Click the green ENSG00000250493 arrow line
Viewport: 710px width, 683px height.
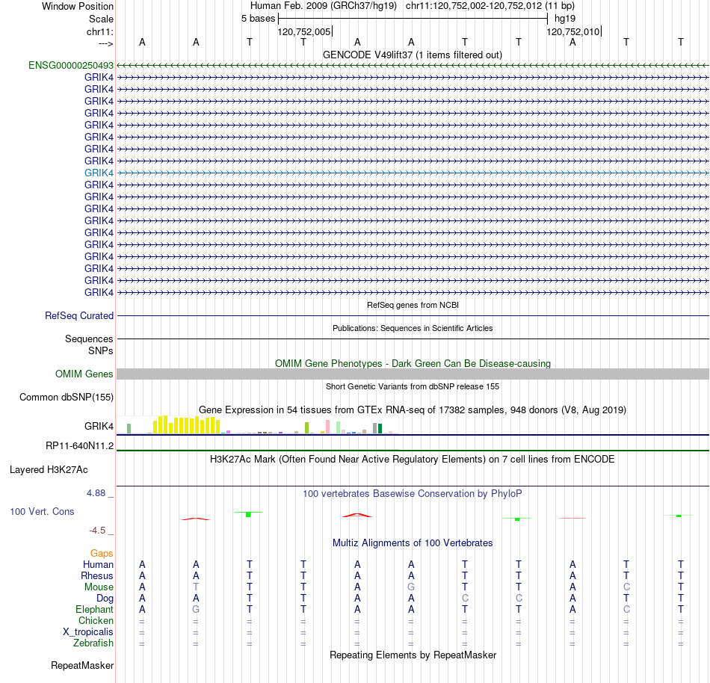[x=413, y=65]
